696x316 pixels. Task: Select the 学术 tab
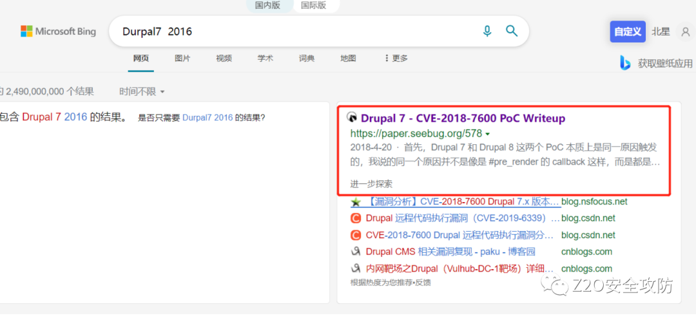point(266,58)
